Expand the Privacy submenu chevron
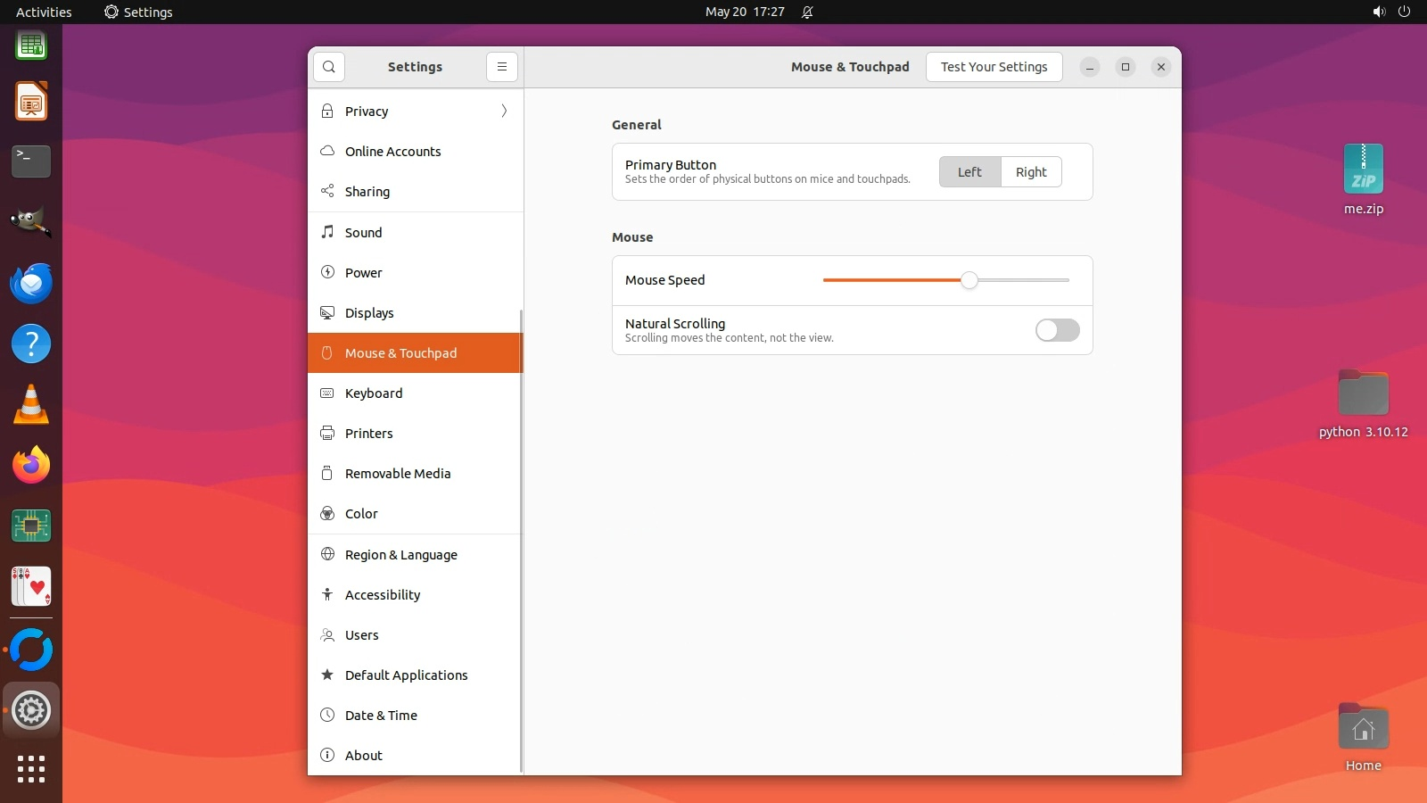The image size is (1427, 803). point(504,112)
